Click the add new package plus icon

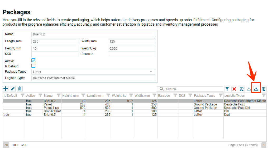6,89
